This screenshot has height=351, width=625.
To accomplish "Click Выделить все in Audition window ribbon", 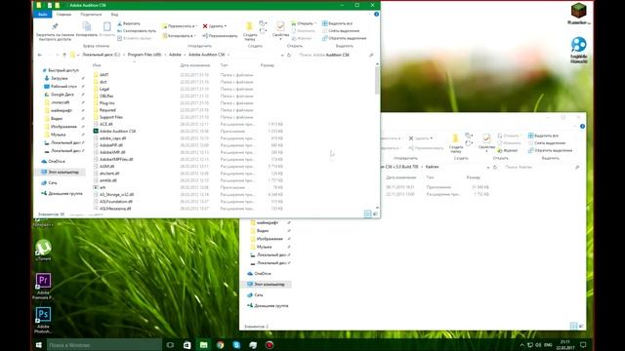I will point(337,23).
